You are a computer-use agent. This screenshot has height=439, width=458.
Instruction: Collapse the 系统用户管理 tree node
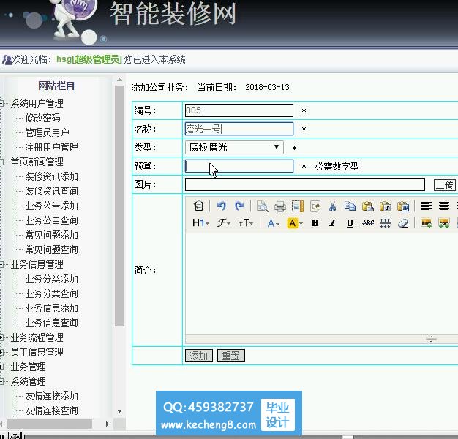pos(1,103)
